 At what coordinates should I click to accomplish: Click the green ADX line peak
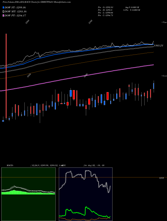(x=86, y=207)
